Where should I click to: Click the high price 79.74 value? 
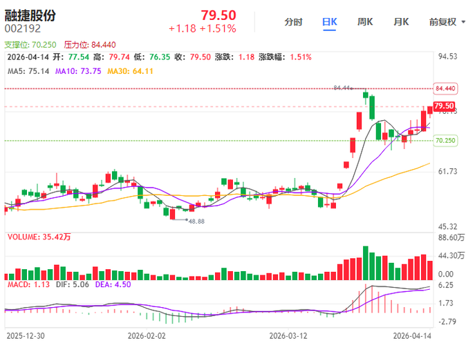pos(119,57)
